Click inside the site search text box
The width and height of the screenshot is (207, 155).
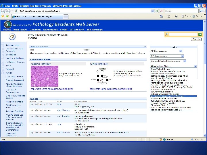pyautogui.click(x=183, y=34)
